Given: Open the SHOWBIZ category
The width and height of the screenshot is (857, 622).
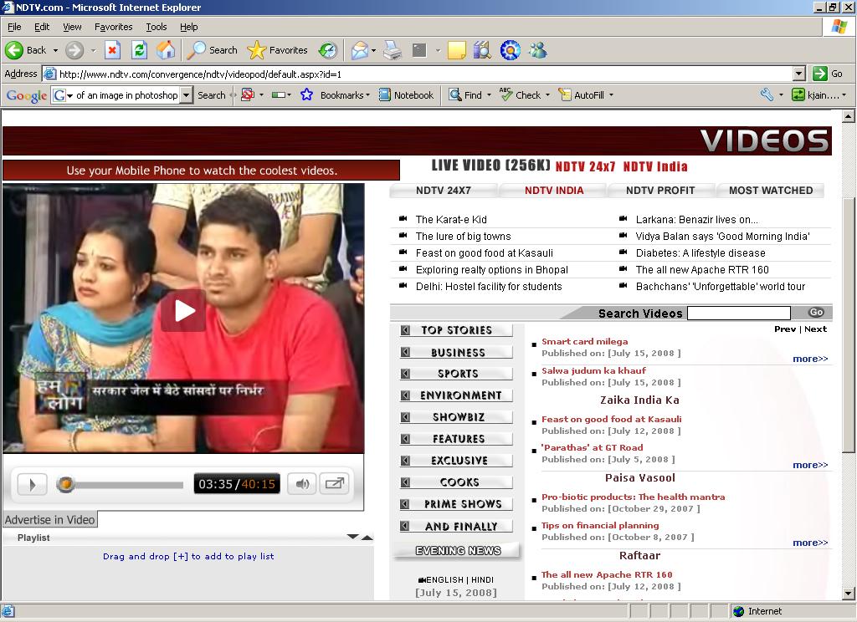Looking at the screenshot, I should pos(456,417).
